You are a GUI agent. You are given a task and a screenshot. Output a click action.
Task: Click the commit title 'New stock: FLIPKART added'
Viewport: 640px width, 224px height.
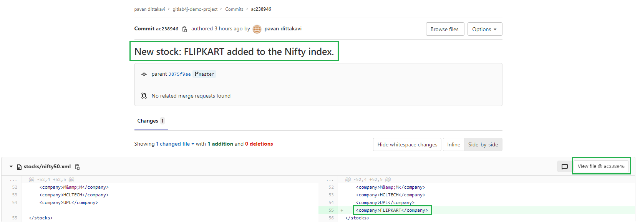coord(234,51)
